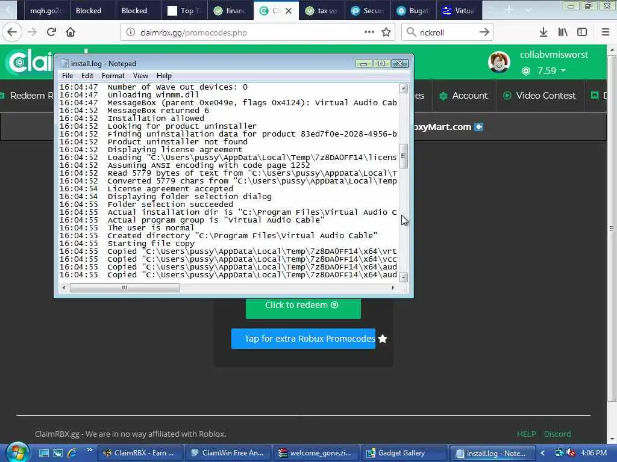Screen dimensions: 617x462
Task: Open welcome_gone.zip taskbar button
Action: coord(316,453)
